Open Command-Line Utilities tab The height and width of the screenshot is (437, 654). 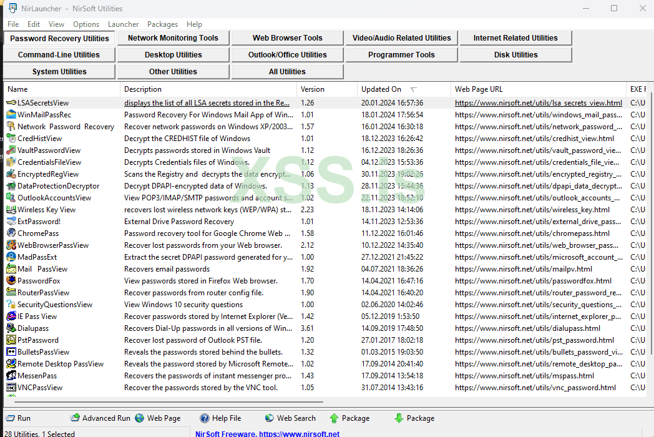point(59,55)
